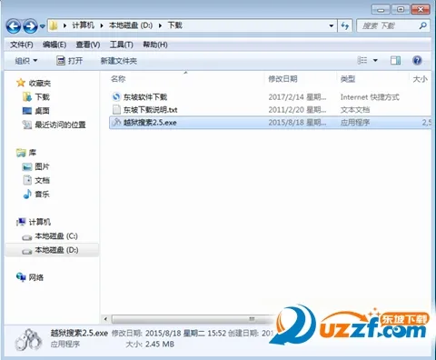Expand the arrow after 本地磁盘 (D:) in breadcrumb
The image size is (436, 360).
coord(160,25)
